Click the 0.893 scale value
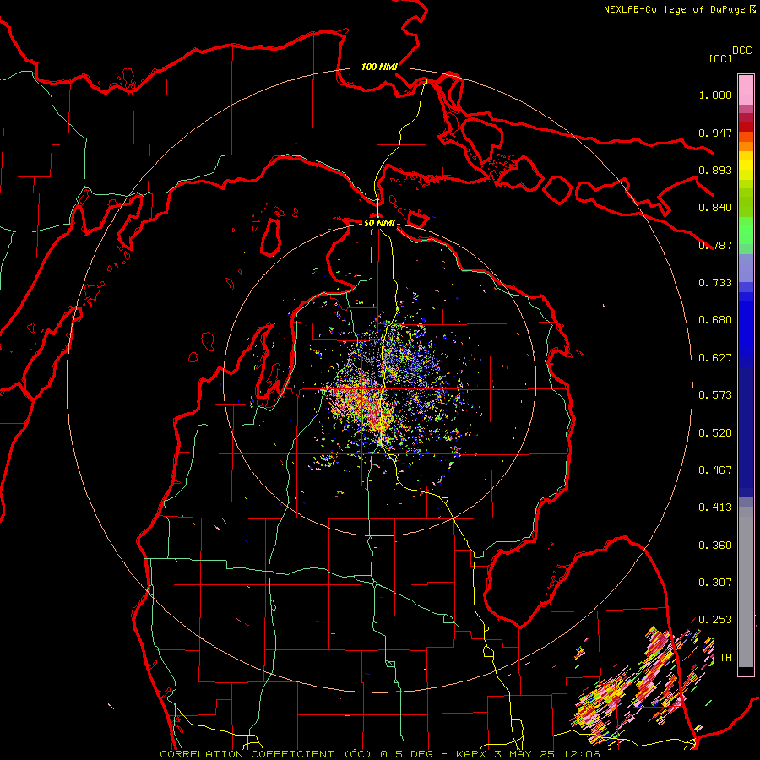 pos(715,170)
